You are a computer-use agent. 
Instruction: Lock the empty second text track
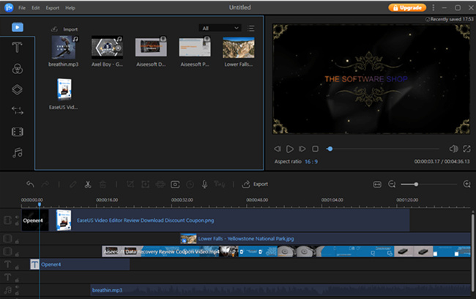click(17, 280)
